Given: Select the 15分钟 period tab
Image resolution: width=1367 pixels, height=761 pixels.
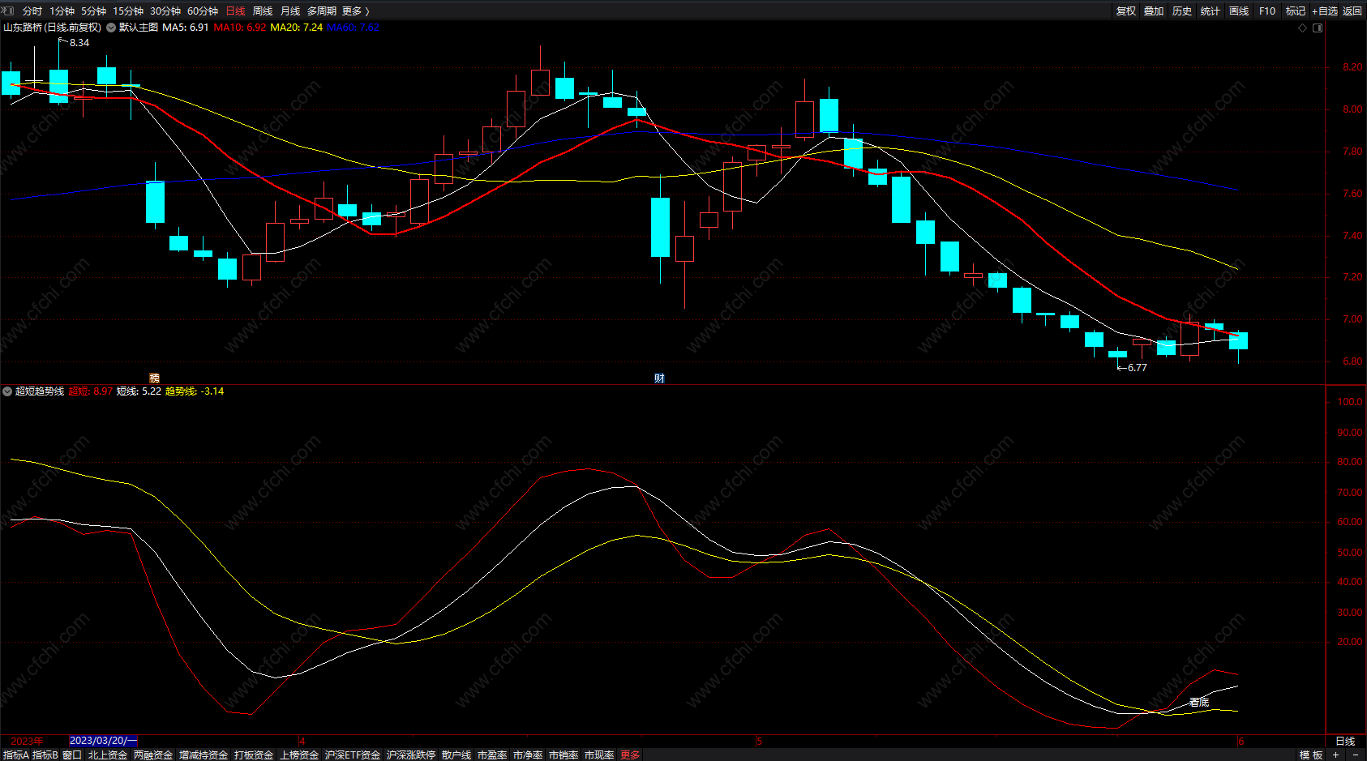Looking at the screenshot, I should point(128,11).
